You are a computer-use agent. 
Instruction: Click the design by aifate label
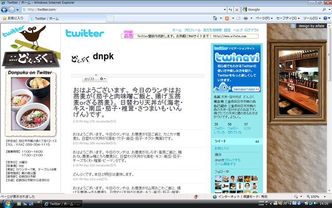pyautogui.click(x=311, y=26)
